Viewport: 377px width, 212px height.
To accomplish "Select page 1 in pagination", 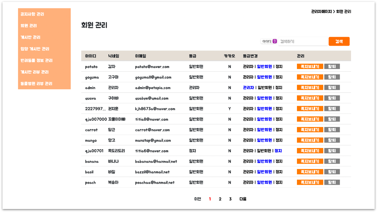I will [210, 199].
